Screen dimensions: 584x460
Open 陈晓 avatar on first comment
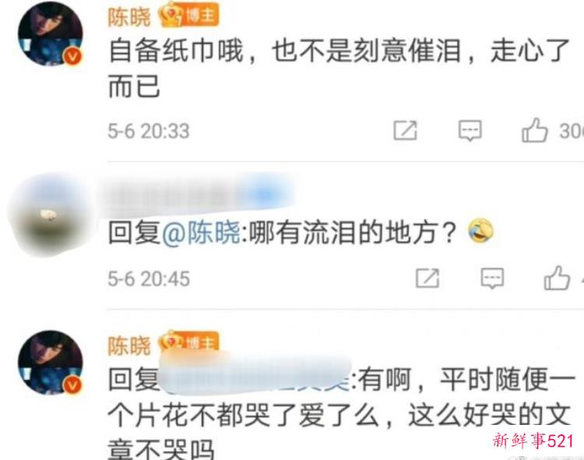51,34
